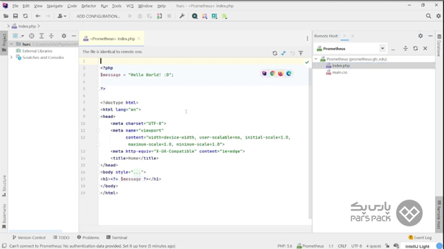The height and width of the screenshot is (249, 444).
Task: Click Collapse All icon in Remote Host panel
Action: coord(406,49)
